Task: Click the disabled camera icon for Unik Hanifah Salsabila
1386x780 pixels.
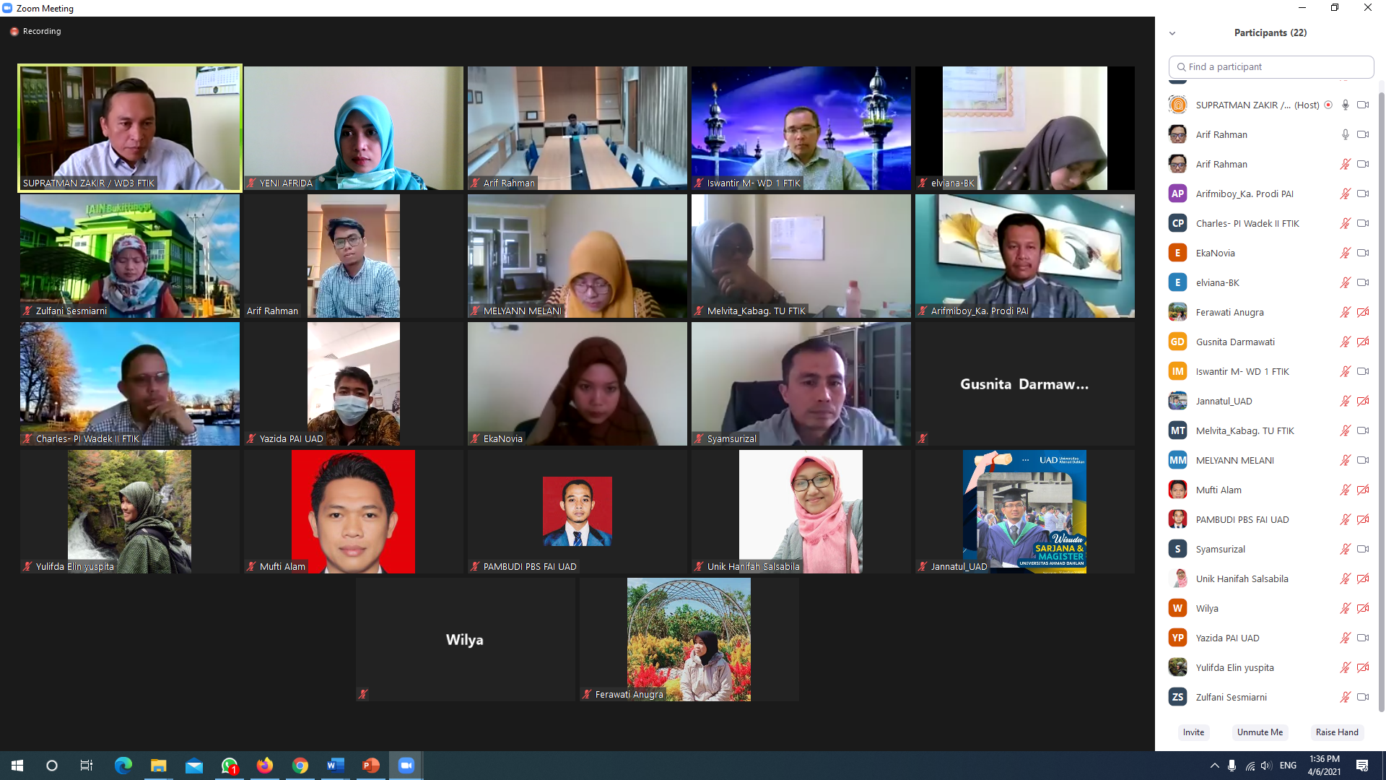Action: click(x=1363, y=578)
